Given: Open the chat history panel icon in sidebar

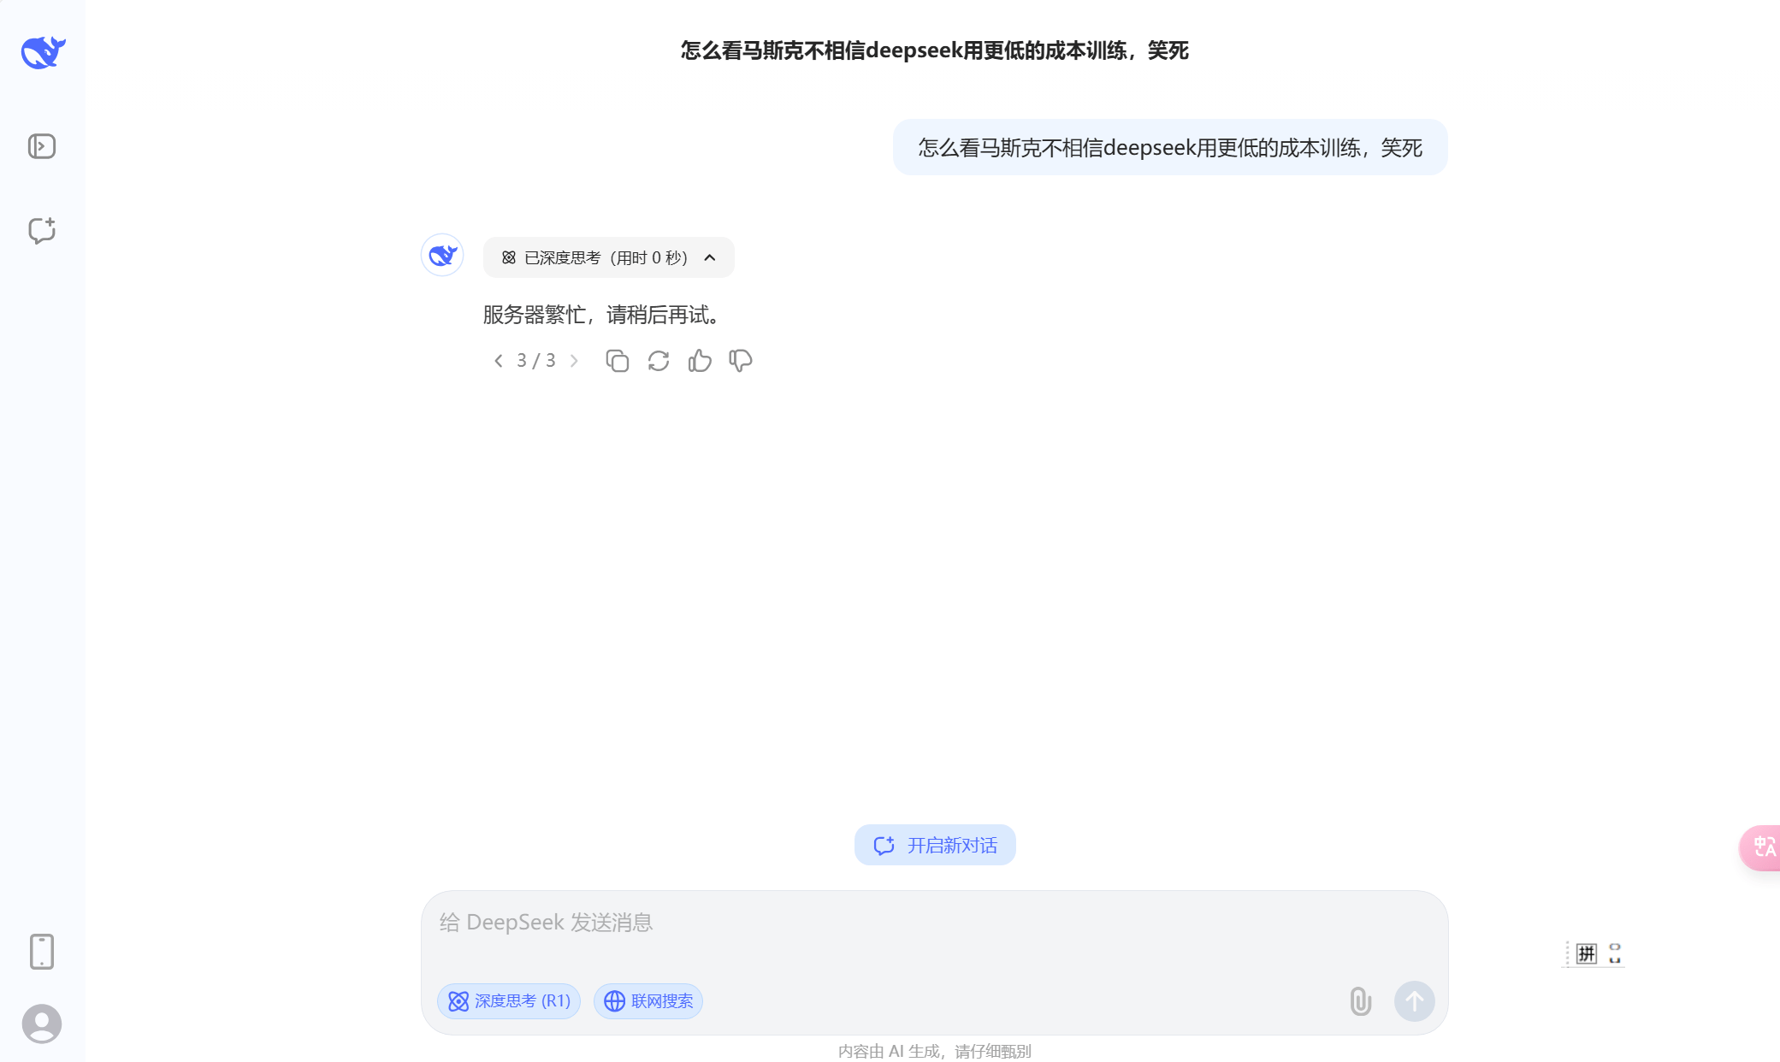Looking at the screenshot, I should (41, 145).
